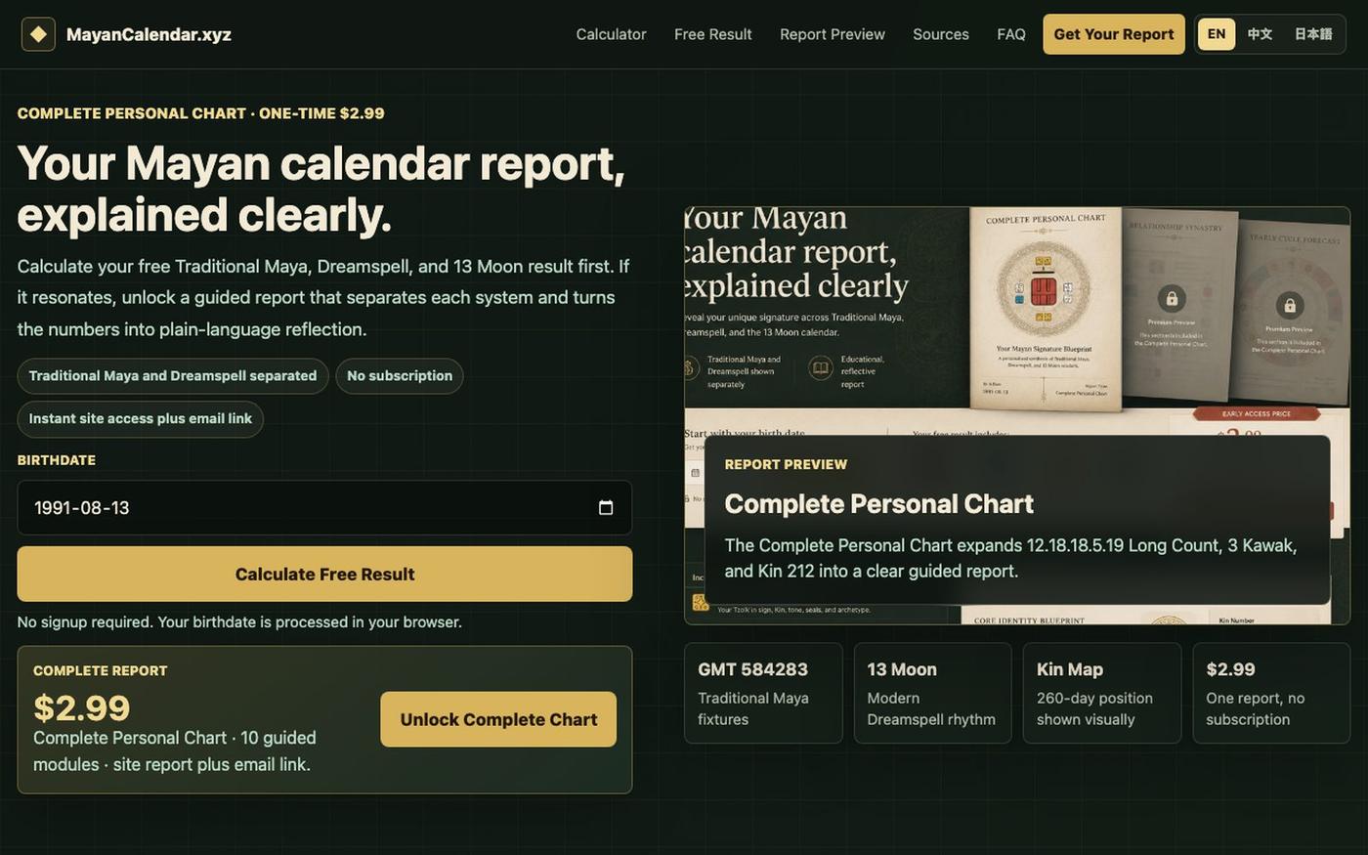
Task: Select the 13 Moon info card
Action: pos(932,693)
